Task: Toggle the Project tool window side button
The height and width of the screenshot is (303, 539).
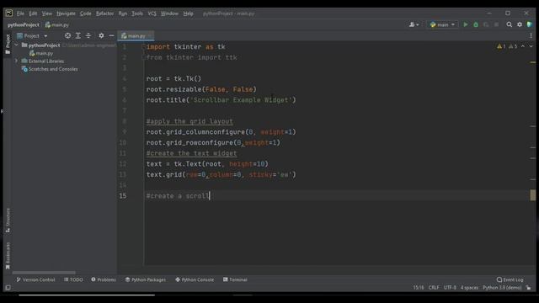Action: coord(8,44)
